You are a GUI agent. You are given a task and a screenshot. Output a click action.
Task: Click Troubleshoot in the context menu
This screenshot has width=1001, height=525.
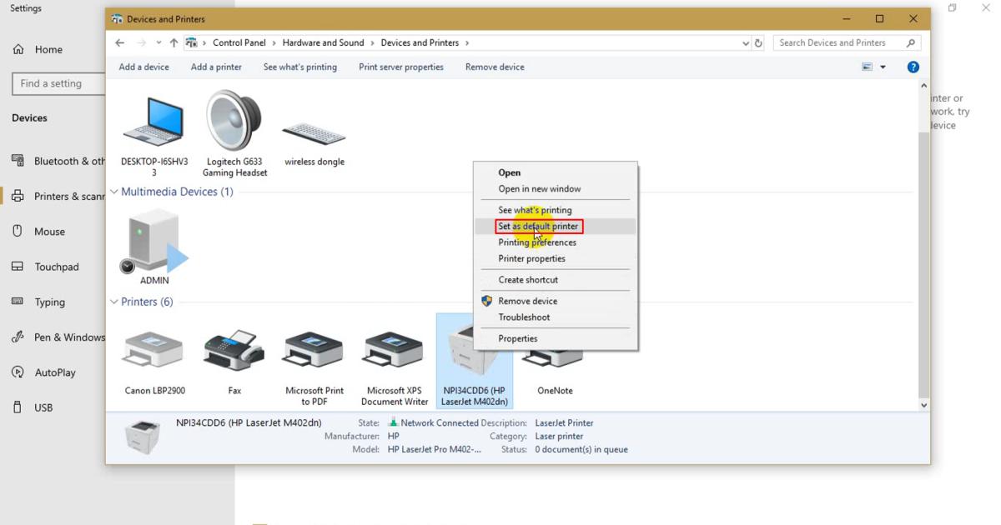[524, 317]
